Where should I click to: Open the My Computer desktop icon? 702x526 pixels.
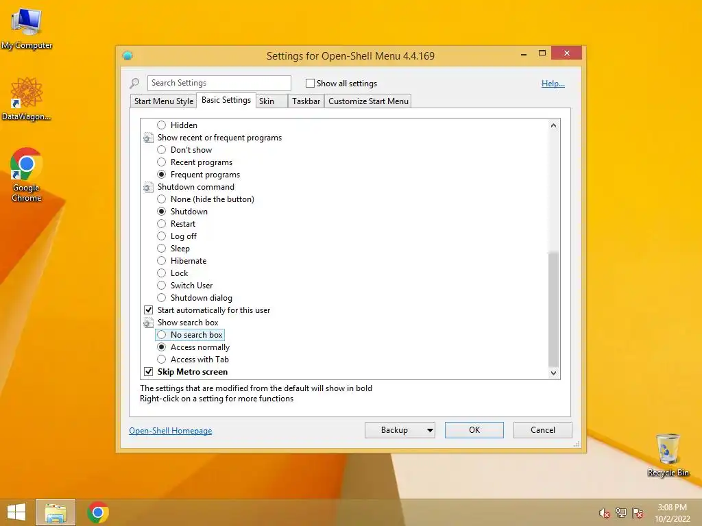27,28
